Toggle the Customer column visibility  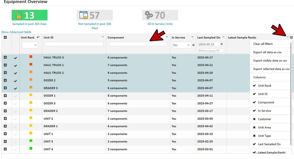pyautogui.click(x=264, y=119)
